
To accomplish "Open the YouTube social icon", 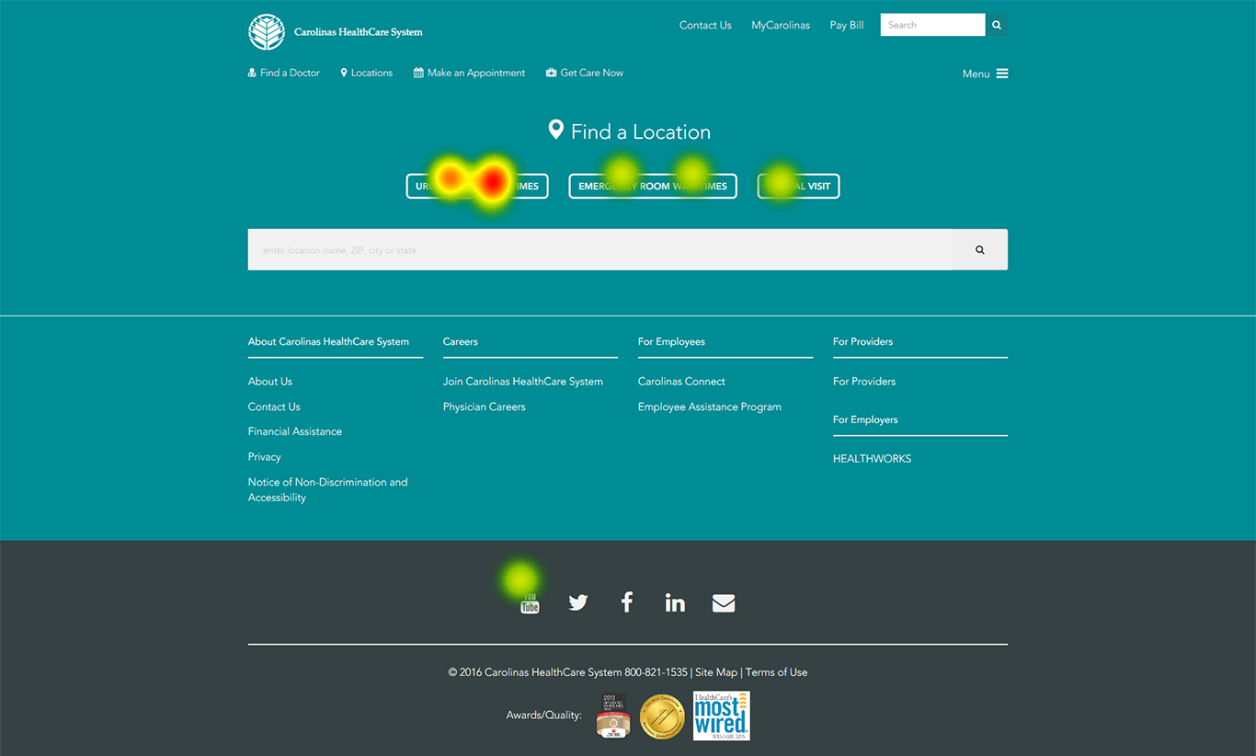I will 530,602.
